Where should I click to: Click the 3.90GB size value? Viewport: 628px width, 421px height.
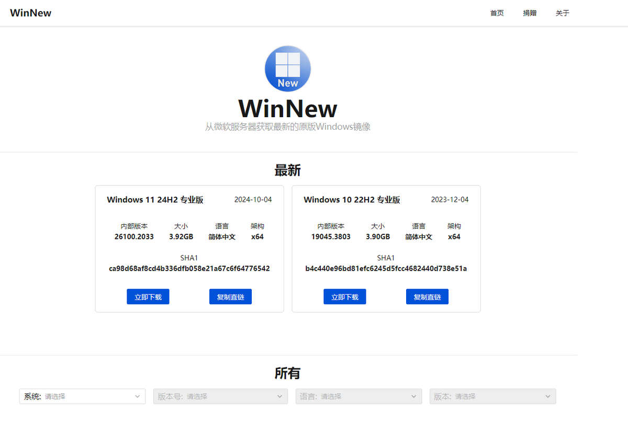pyautogui.click(x=378, y=236)
